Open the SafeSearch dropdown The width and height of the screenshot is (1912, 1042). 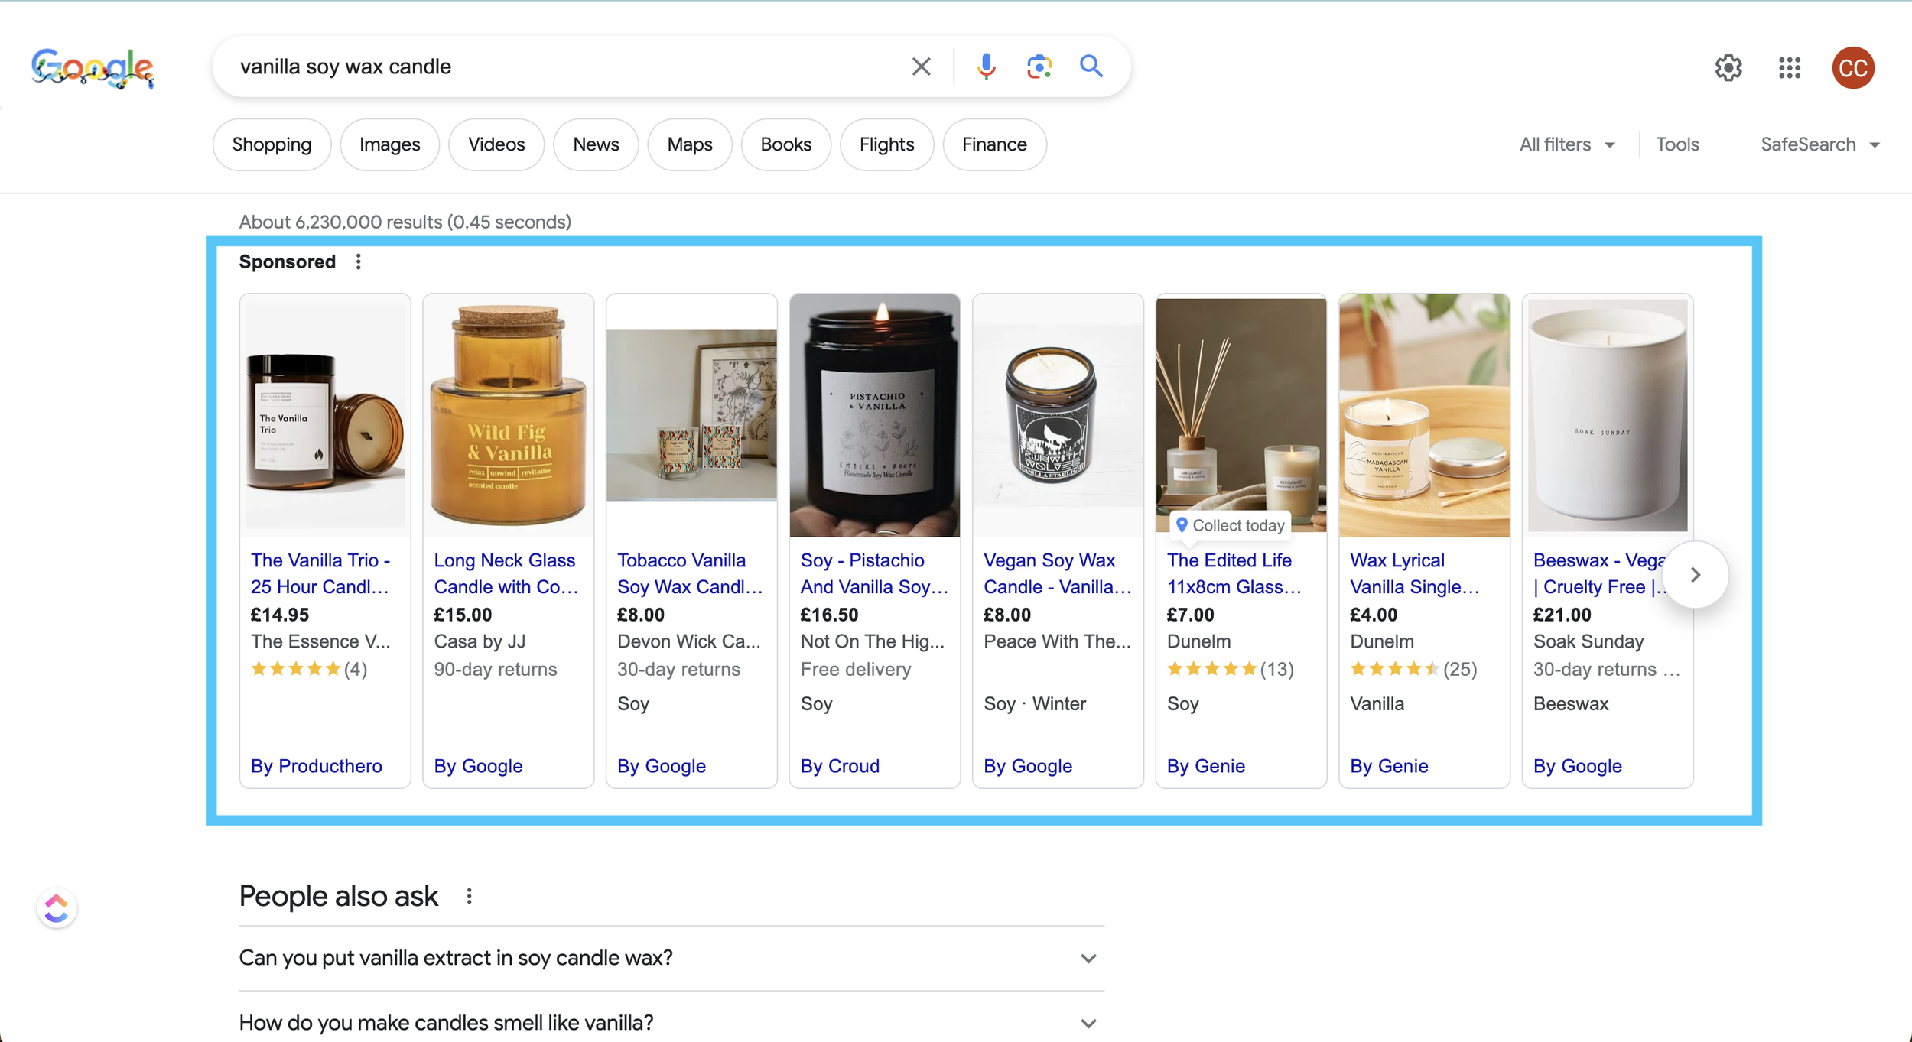(1819, 144)
